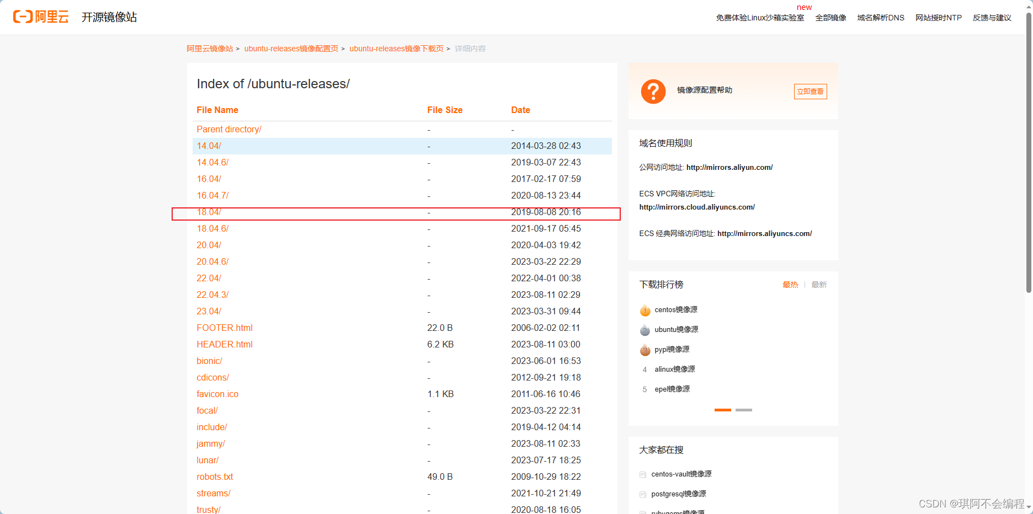Click the pypi rank three medal icon
Image resolution: width=1033 pixels, height=514 pixels.
pos(645,350)
